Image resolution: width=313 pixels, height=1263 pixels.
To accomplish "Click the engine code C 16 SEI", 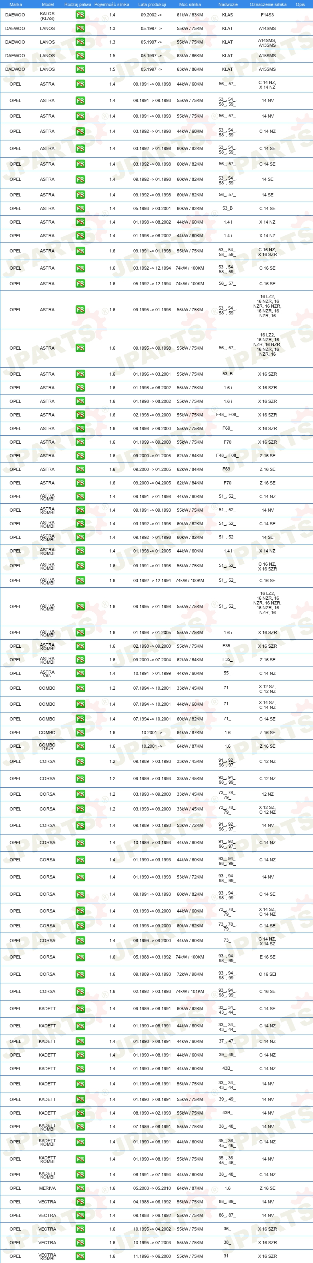I will [267, 974].
